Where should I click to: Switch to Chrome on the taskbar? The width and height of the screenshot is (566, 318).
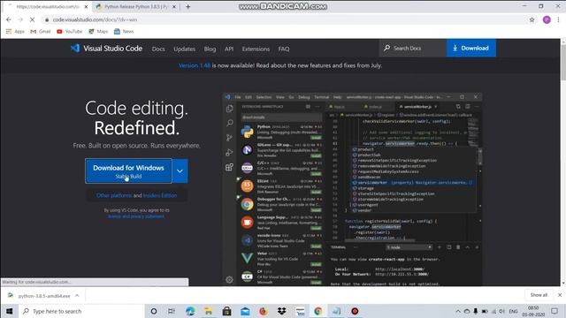(x=318, y=311)
